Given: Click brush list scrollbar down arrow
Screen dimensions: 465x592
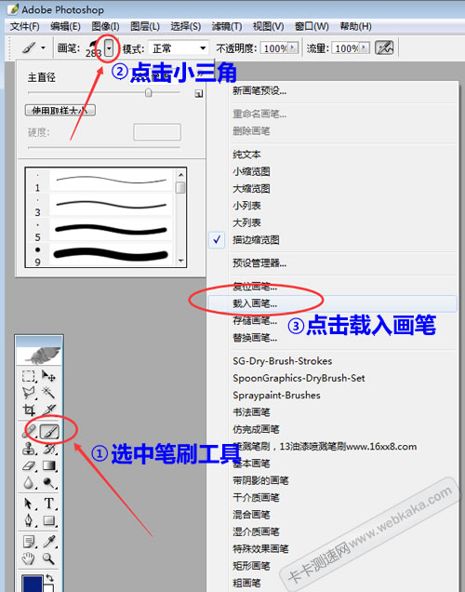Looking at the screenshot, I should click(x=181, y=261).
